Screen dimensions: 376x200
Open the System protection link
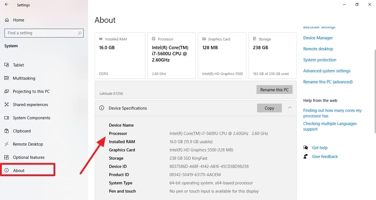[x=320, y=60]
